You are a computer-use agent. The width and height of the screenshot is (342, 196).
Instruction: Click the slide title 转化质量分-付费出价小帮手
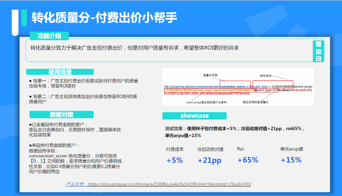point(104,17)
